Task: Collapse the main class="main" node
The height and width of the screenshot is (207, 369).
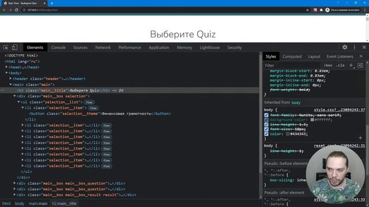Action: click(x=10, y=85)
